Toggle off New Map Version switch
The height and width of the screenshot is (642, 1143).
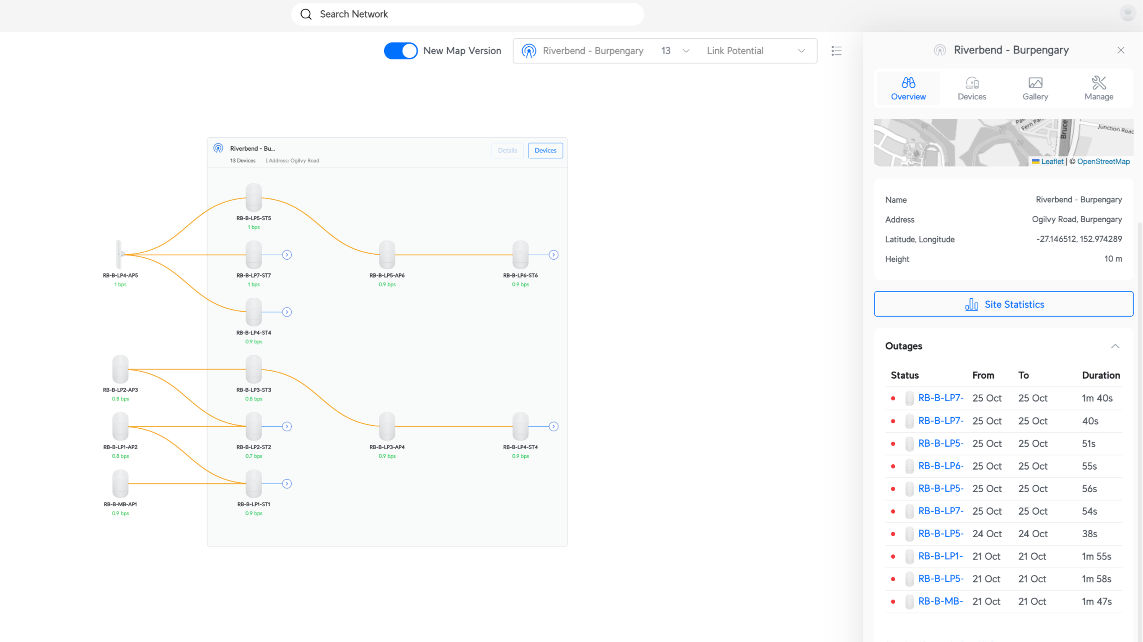[400, 51]
